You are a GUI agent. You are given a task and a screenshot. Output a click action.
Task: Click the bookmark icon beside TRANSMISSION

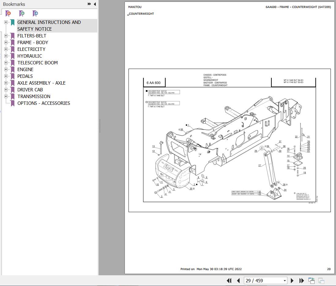(13, 97)
